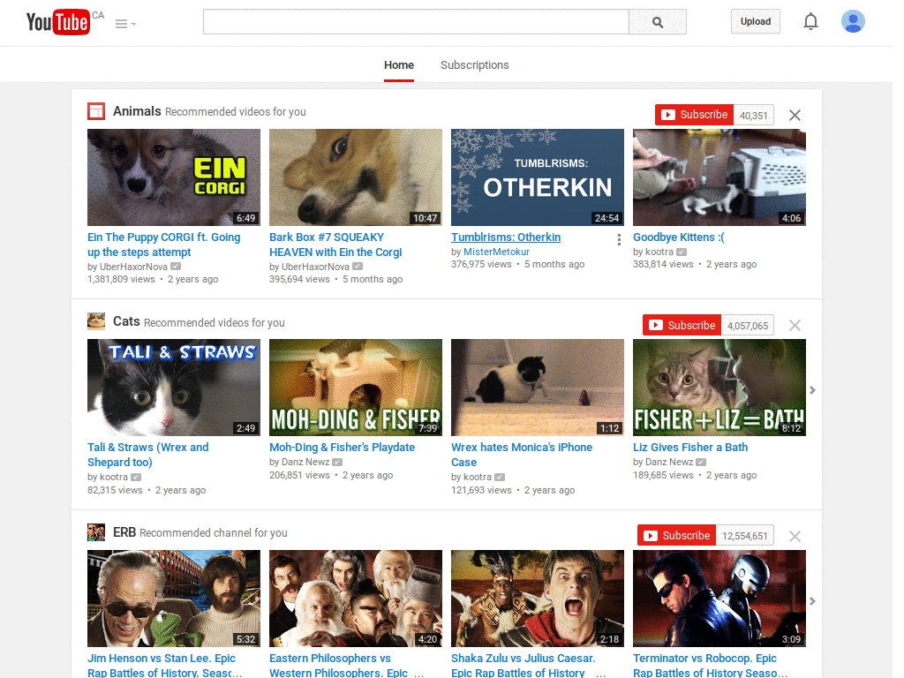Image resolution: width=904 pixels, height=678 pixels.
Task: Switch to the Subscriptions tab
Action: (x=474, y=65)
